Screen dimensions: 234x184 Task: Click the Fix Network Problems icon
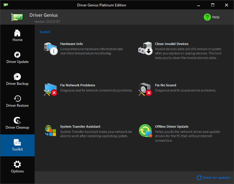coord(50,89)
